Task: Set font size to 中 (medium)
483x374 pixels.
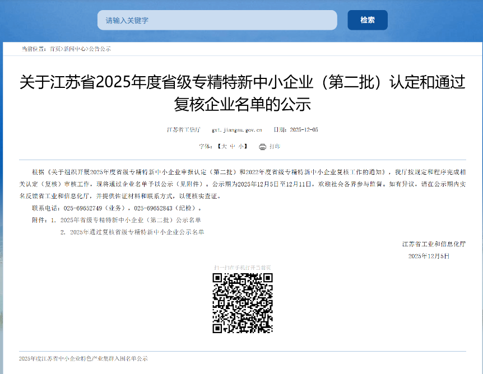Action: 233,147
